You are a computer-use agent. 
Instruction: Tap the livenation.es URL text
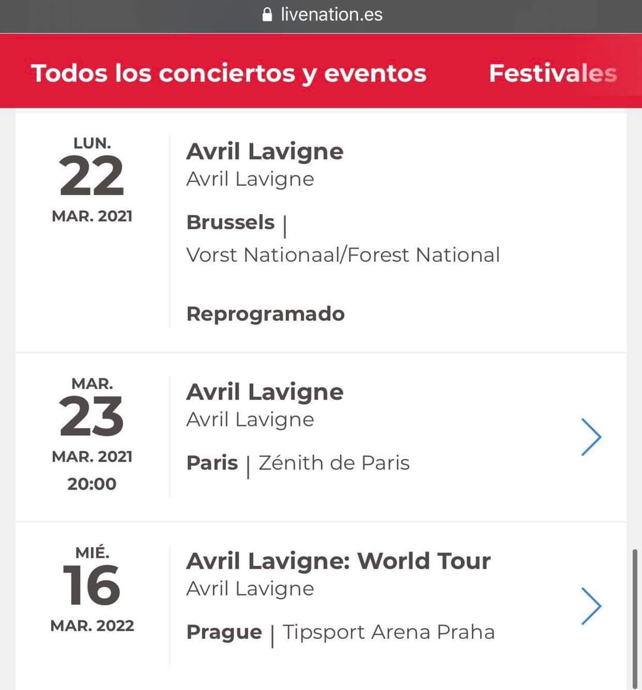point(332,14)
